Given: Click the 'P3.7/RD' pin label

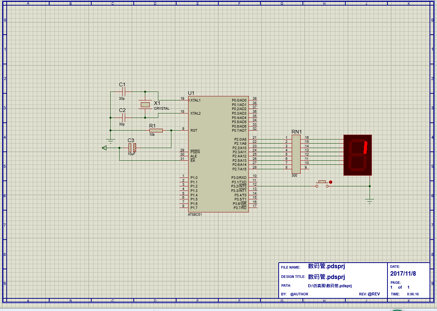Looking at the screenshot, I should point(240,208).
